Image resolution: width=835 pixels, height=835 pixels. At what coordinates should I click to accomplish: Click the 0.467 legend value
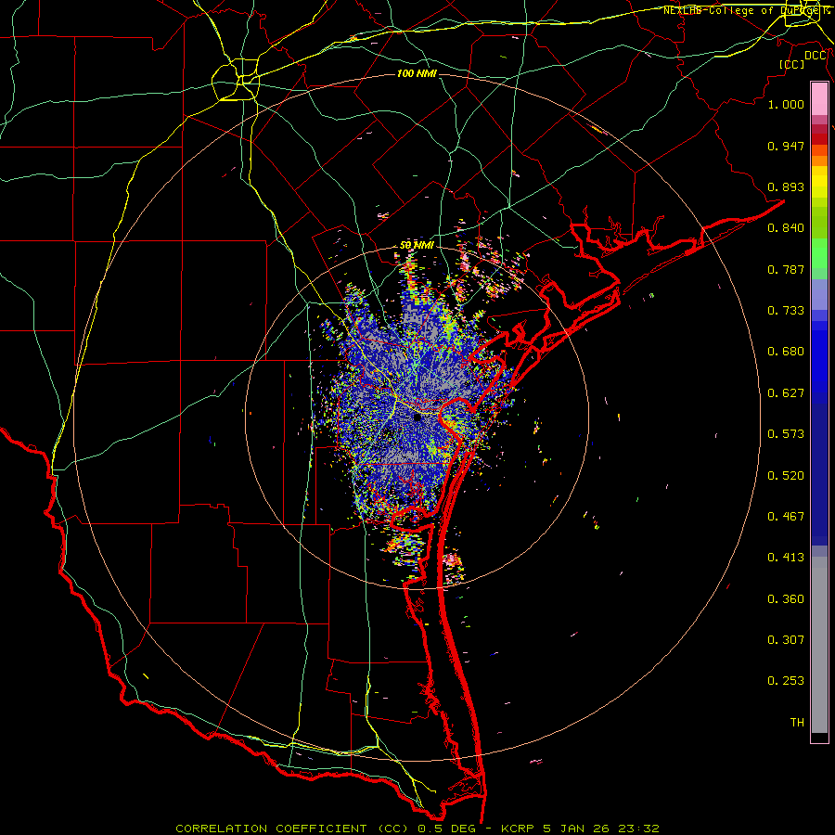pyautogui.click(x=786, y=517)
